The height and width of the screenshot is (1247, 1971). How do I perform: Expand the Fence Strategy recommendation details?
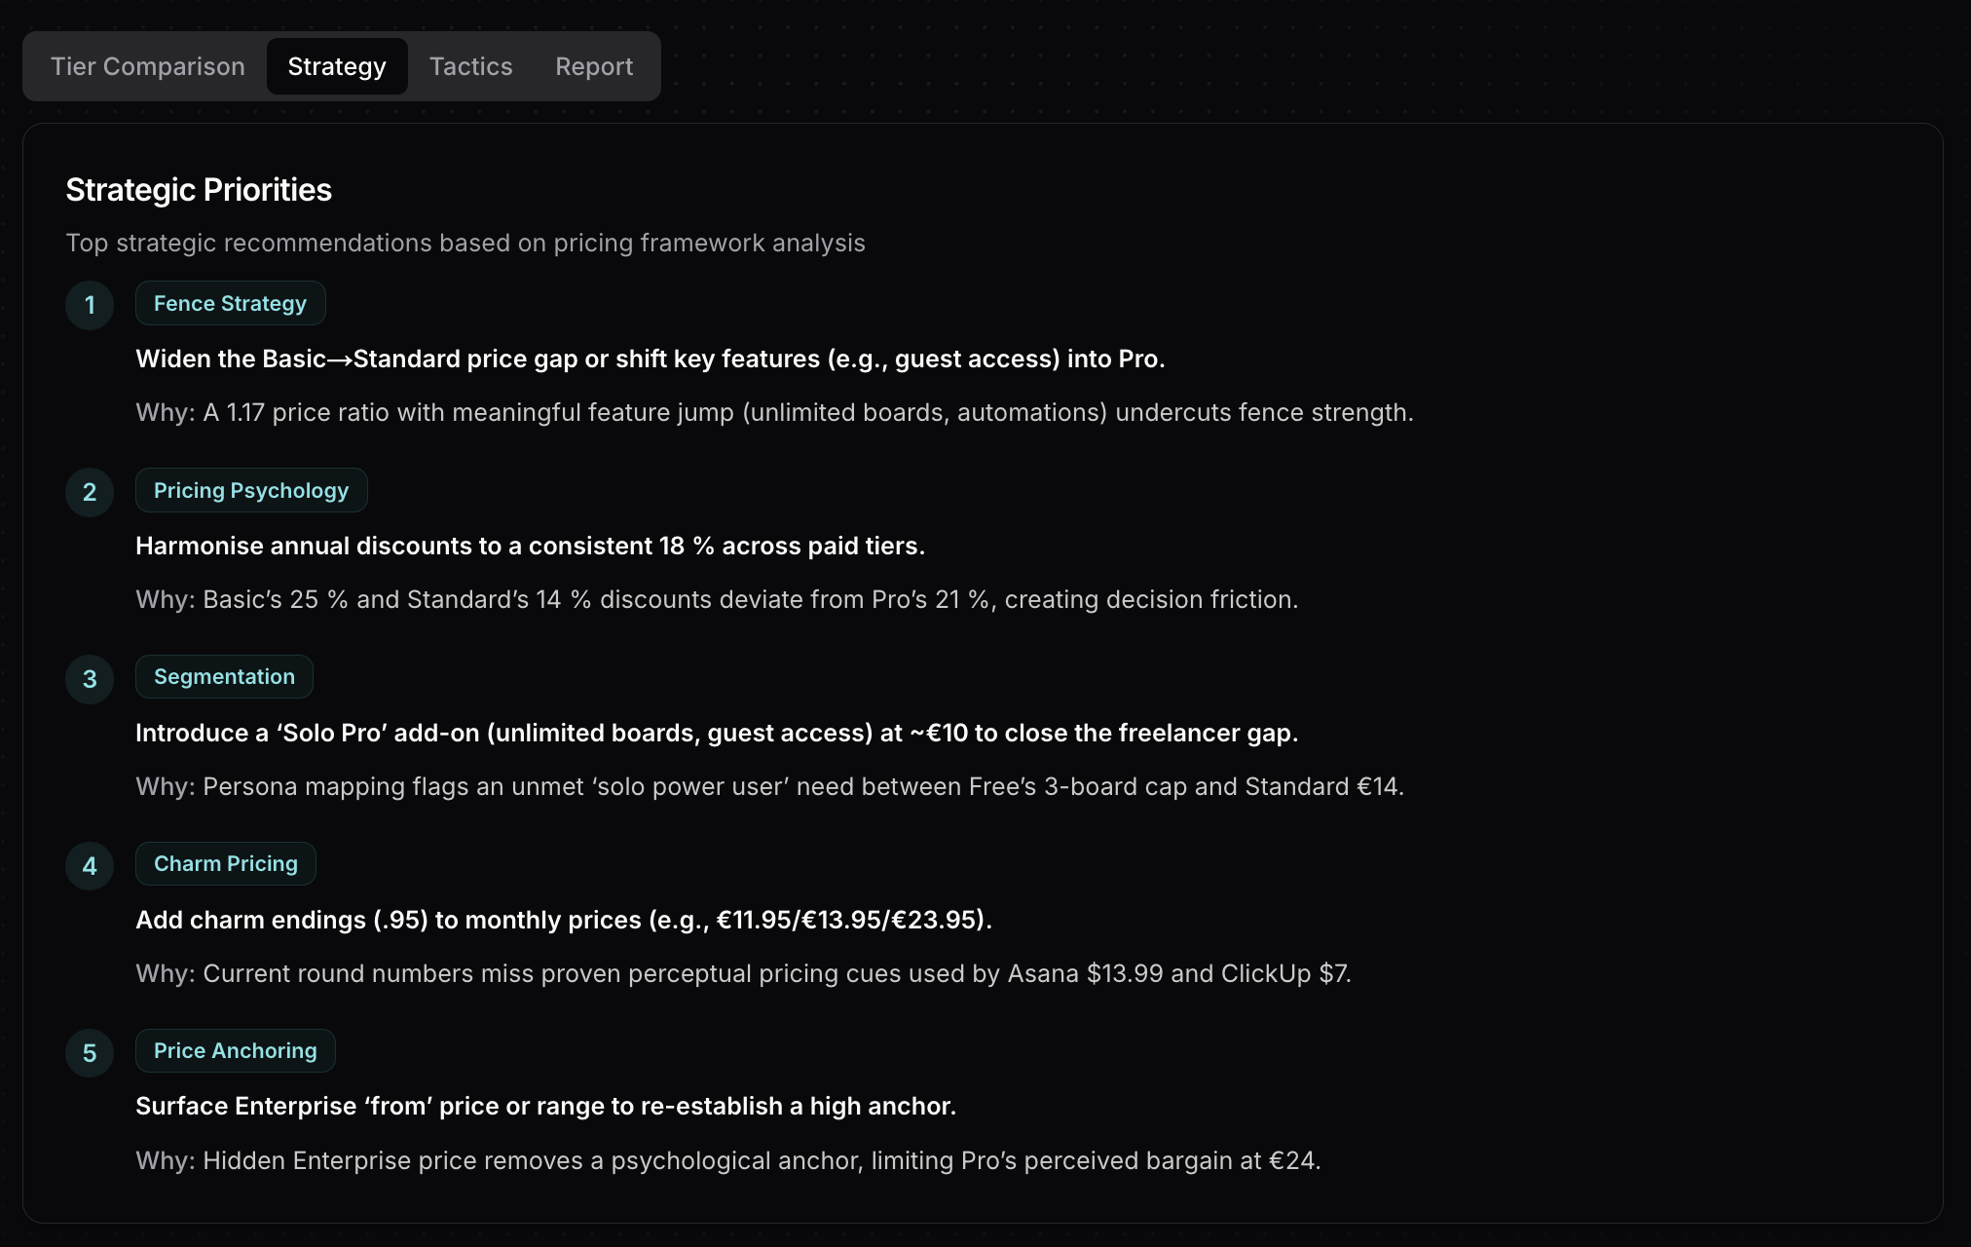[x=649, y=359]
